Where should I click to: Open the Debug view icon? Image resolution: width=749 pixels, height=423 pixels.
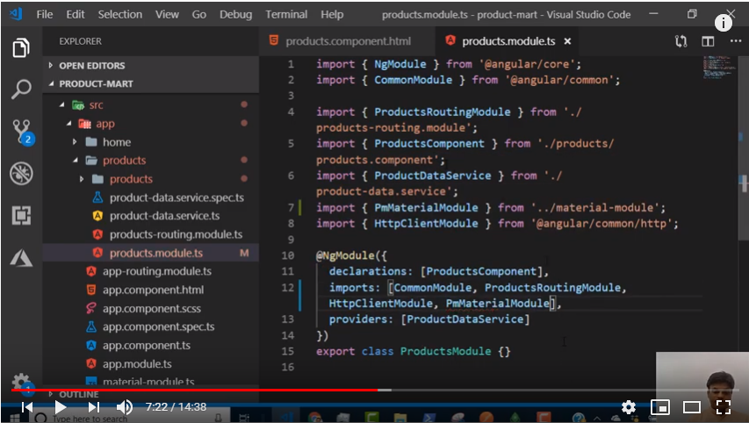coord(21,173)
